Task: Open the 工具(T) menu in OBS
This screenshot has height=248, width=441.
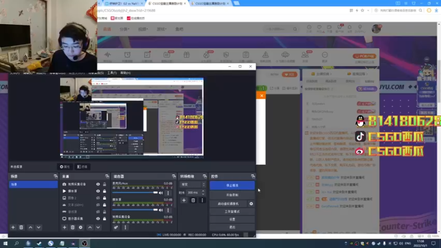Action: 112,73
